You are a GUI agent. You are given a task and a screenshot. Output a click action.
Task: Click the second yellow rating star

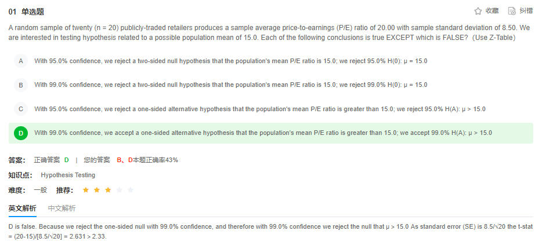pyautogui.click(x=97, y=190)
